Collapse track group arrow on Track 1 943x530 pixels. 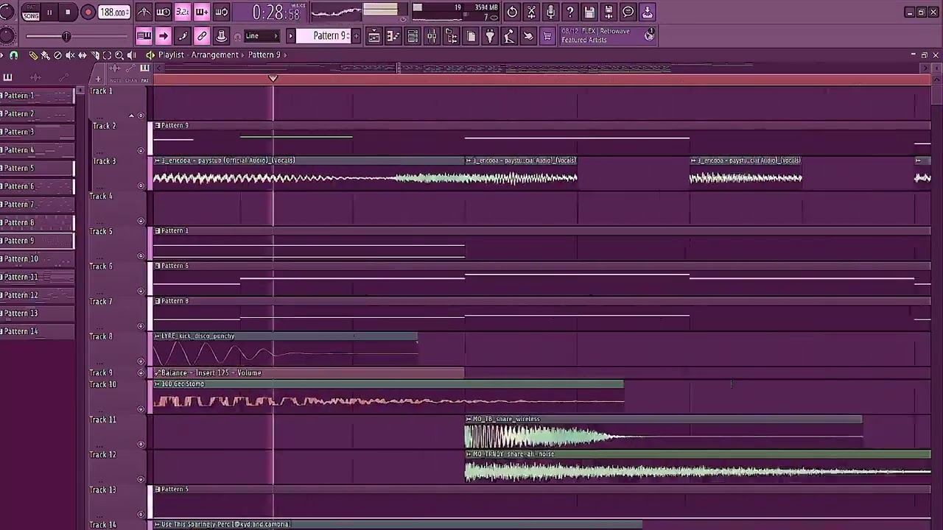(132, 116)
